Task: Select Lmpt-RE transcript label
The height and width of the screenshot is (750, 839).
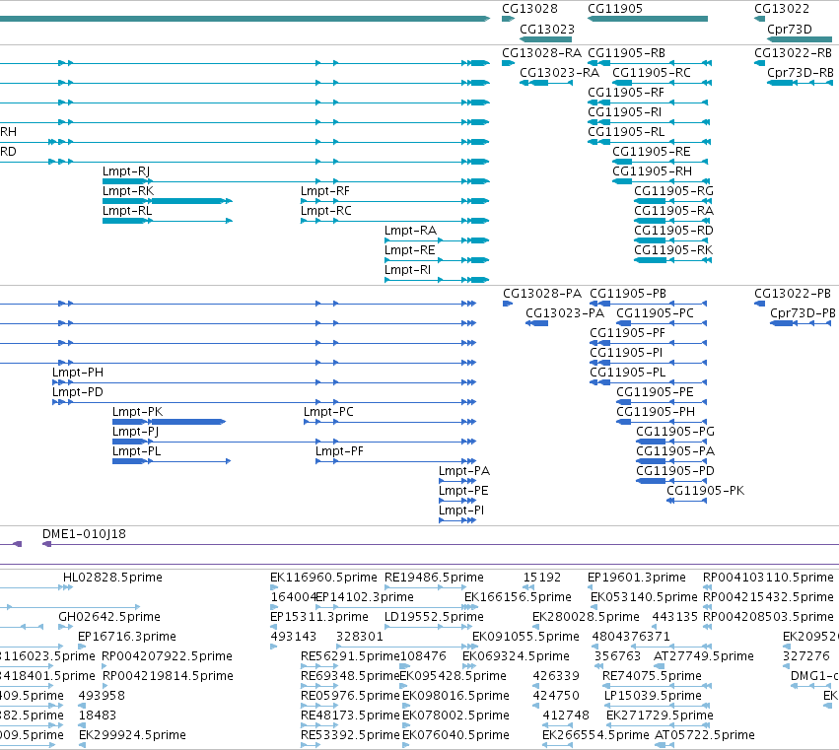Action: 410,251
